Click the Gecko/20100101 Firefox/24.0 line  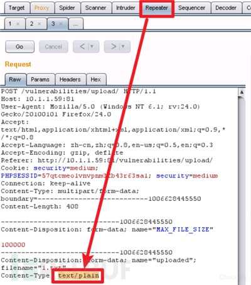pyautogui.click(x=56, y=115)
